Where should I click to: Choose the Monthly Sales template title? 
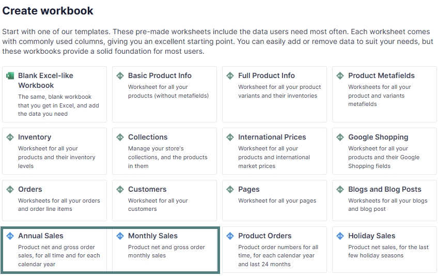click(x=153, y=236)
